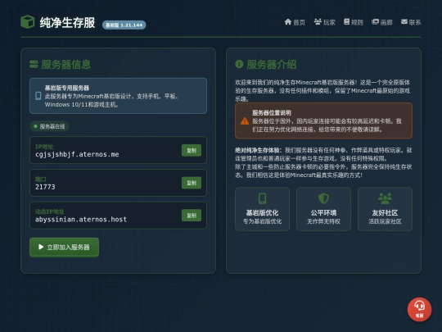Select the 公平环境 feature card title

[323, 212]
